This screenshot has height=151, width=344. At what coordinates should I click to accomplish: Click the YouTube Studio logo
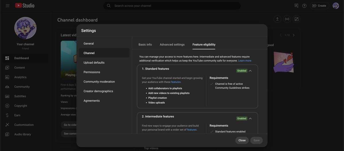pyautogui.click(x=25, y=6)
